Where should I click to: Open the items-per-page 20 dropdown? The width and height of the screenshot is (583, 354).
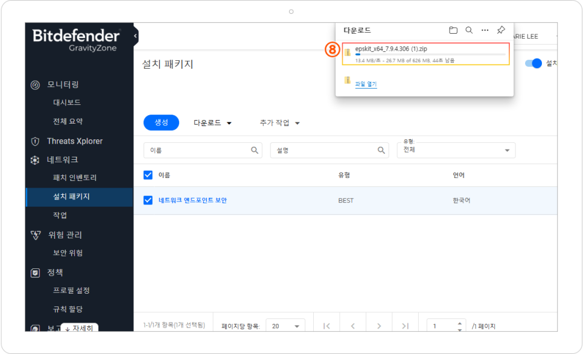(x=285, y=326)
